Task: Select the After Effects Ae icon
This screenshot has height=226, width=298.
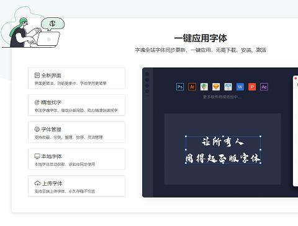Action: click(x=264, y=87)
